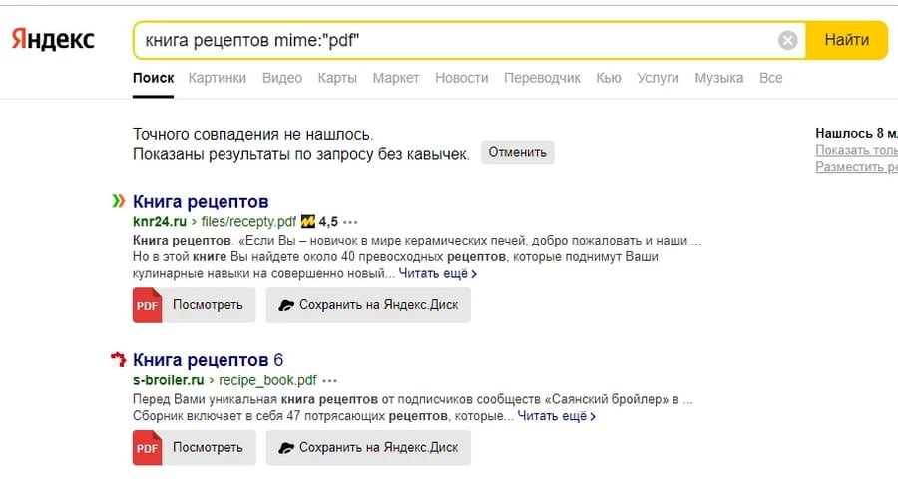Click the Разместить link on right

coord(856,167)
